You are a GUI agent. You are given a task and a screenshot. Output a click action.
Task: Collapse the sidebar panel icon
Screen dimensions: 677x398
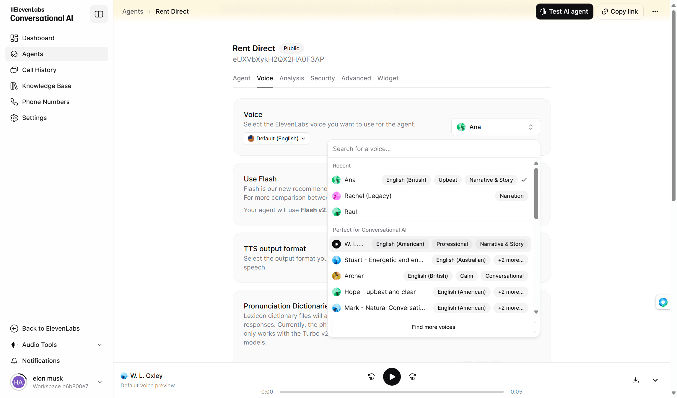coord(99,14)
